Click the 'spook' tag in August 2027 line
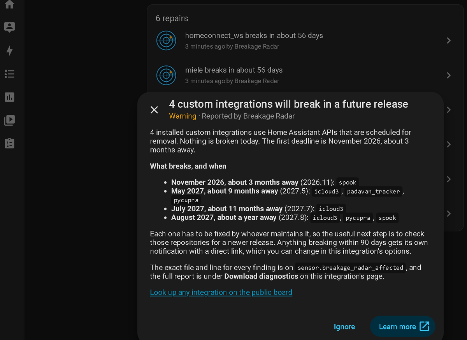Image resolution: width=467 pixels, height=340 pixels. [387, 218]
